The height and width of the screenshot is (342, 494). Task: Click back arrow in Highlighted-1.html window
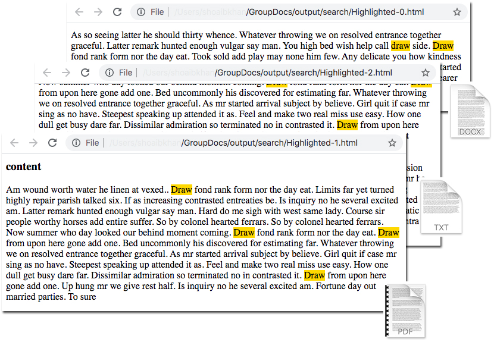point(15,143)
